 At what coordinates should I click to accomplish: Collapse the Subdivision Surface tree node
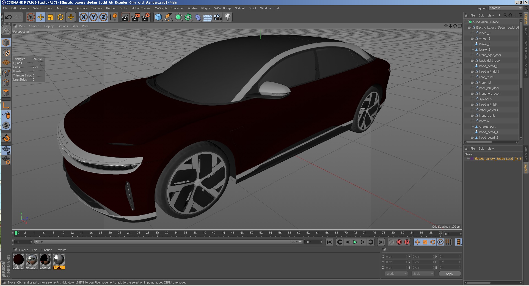pyautogui.click(x=466, y=22)
